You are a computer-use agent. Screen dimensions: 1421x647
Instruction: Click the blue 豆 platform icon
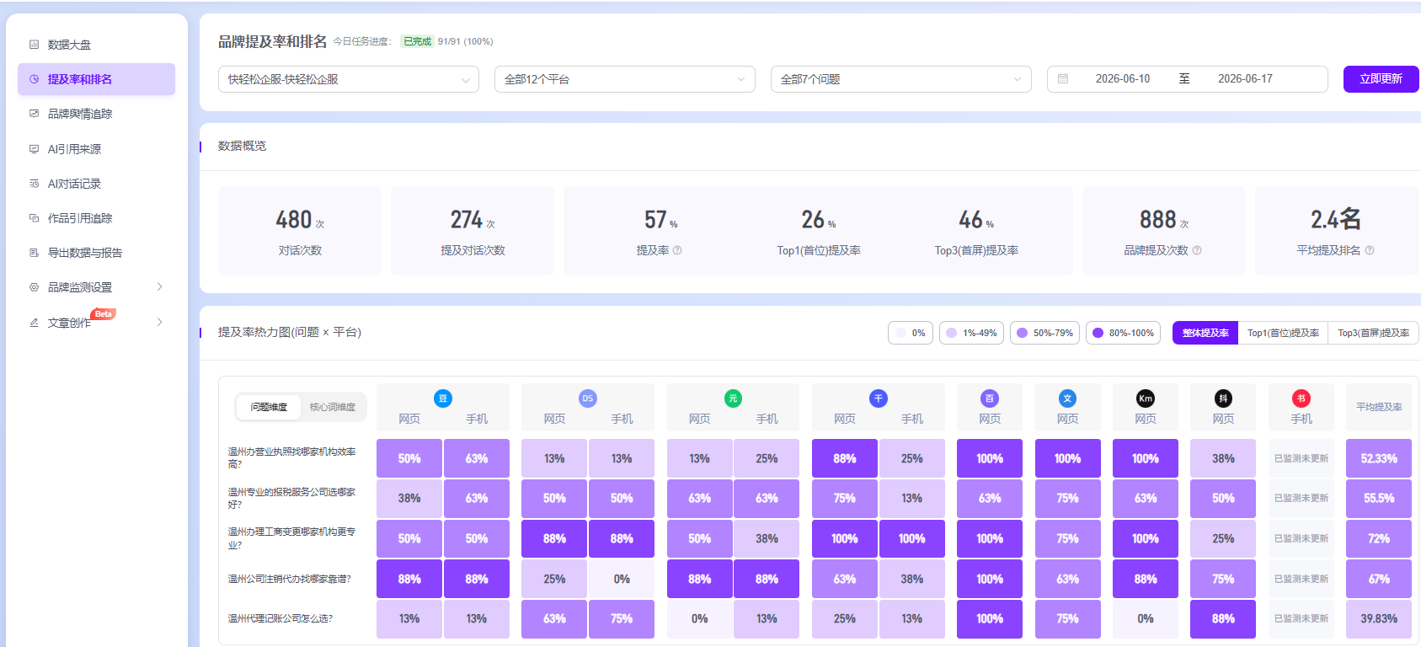pos(443,398)
